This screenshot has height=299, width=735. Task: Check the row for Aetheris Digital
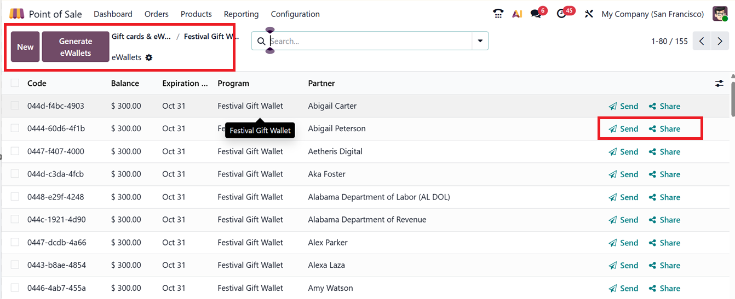click(x=15, y=151)
